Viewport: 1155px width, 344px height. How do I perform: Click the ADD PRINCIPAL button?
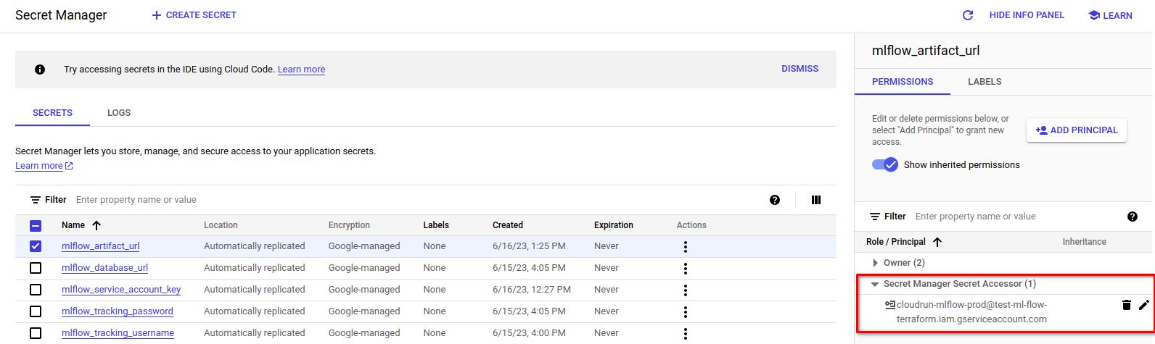click(x=1077, y=130)
